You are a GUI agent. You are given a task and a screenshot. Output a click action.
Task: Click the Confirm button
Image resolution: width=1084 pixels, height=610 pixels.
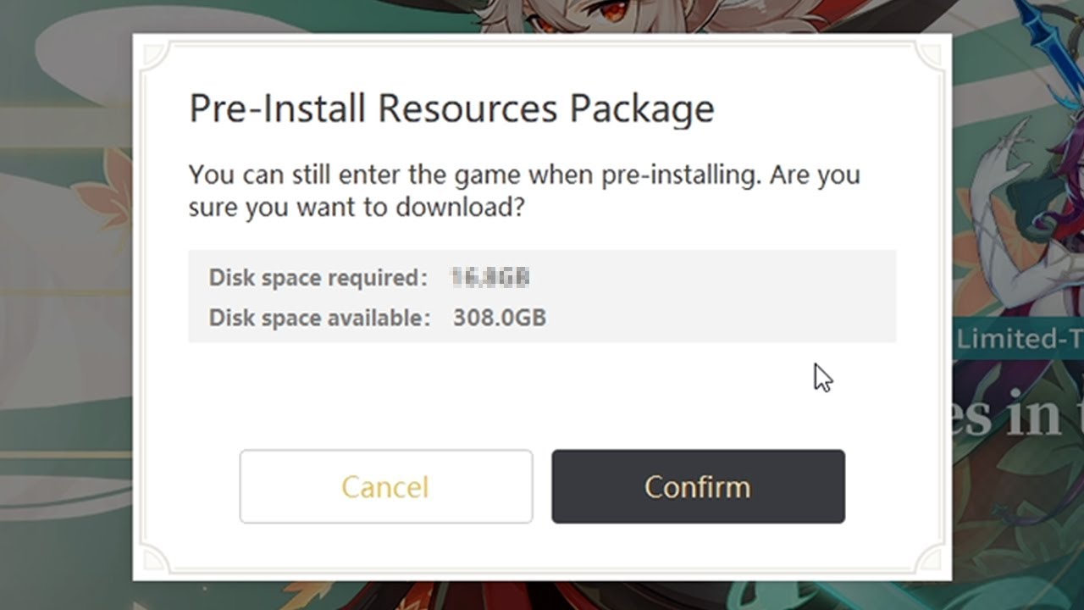698,486
